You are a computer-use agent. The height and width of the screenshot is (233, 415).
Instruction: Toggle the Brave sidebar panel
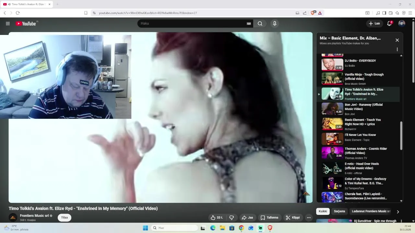[x=384, y=13]
